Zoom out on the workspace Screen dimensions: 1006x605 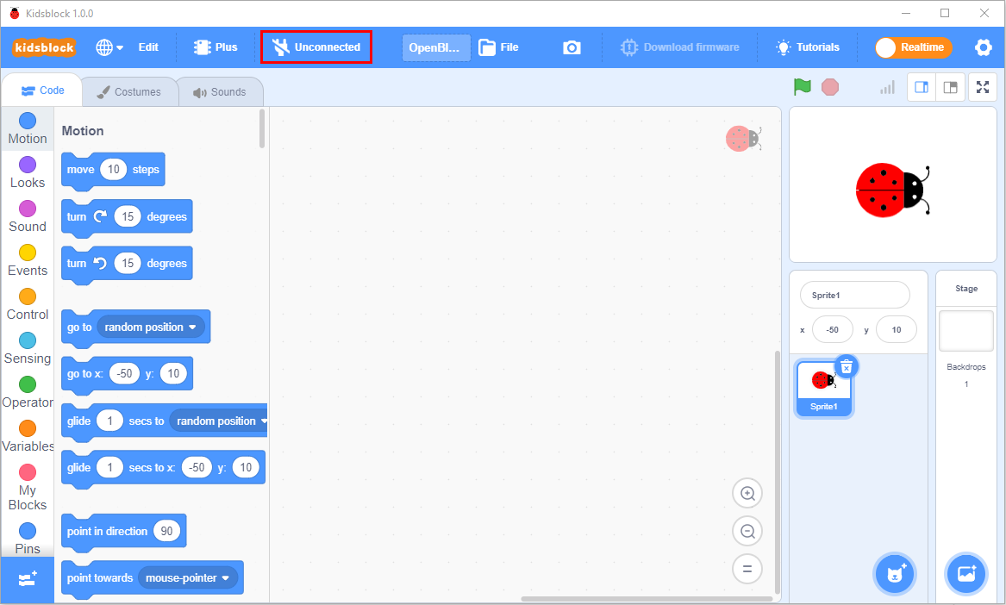coord(747,531)
